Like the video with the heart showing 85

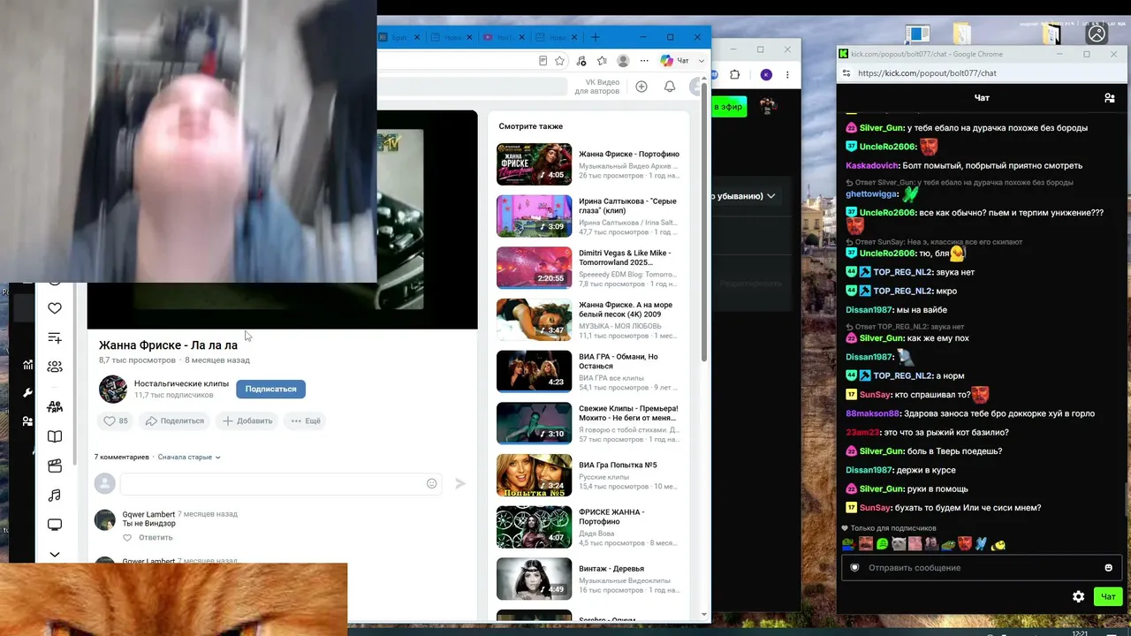pos(116,421)
